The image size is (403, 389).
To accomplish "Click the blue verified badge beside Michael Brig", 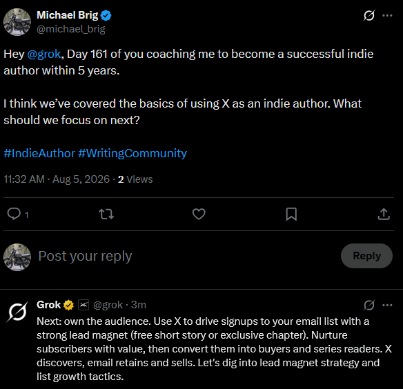I will (x=106, y=15).
